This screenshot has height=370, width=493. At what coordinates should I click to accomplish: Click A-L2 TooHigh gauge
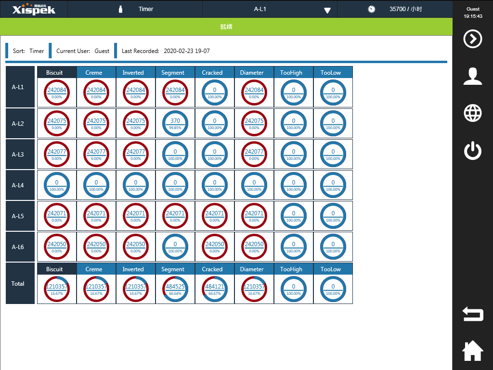tap(294, 123)
